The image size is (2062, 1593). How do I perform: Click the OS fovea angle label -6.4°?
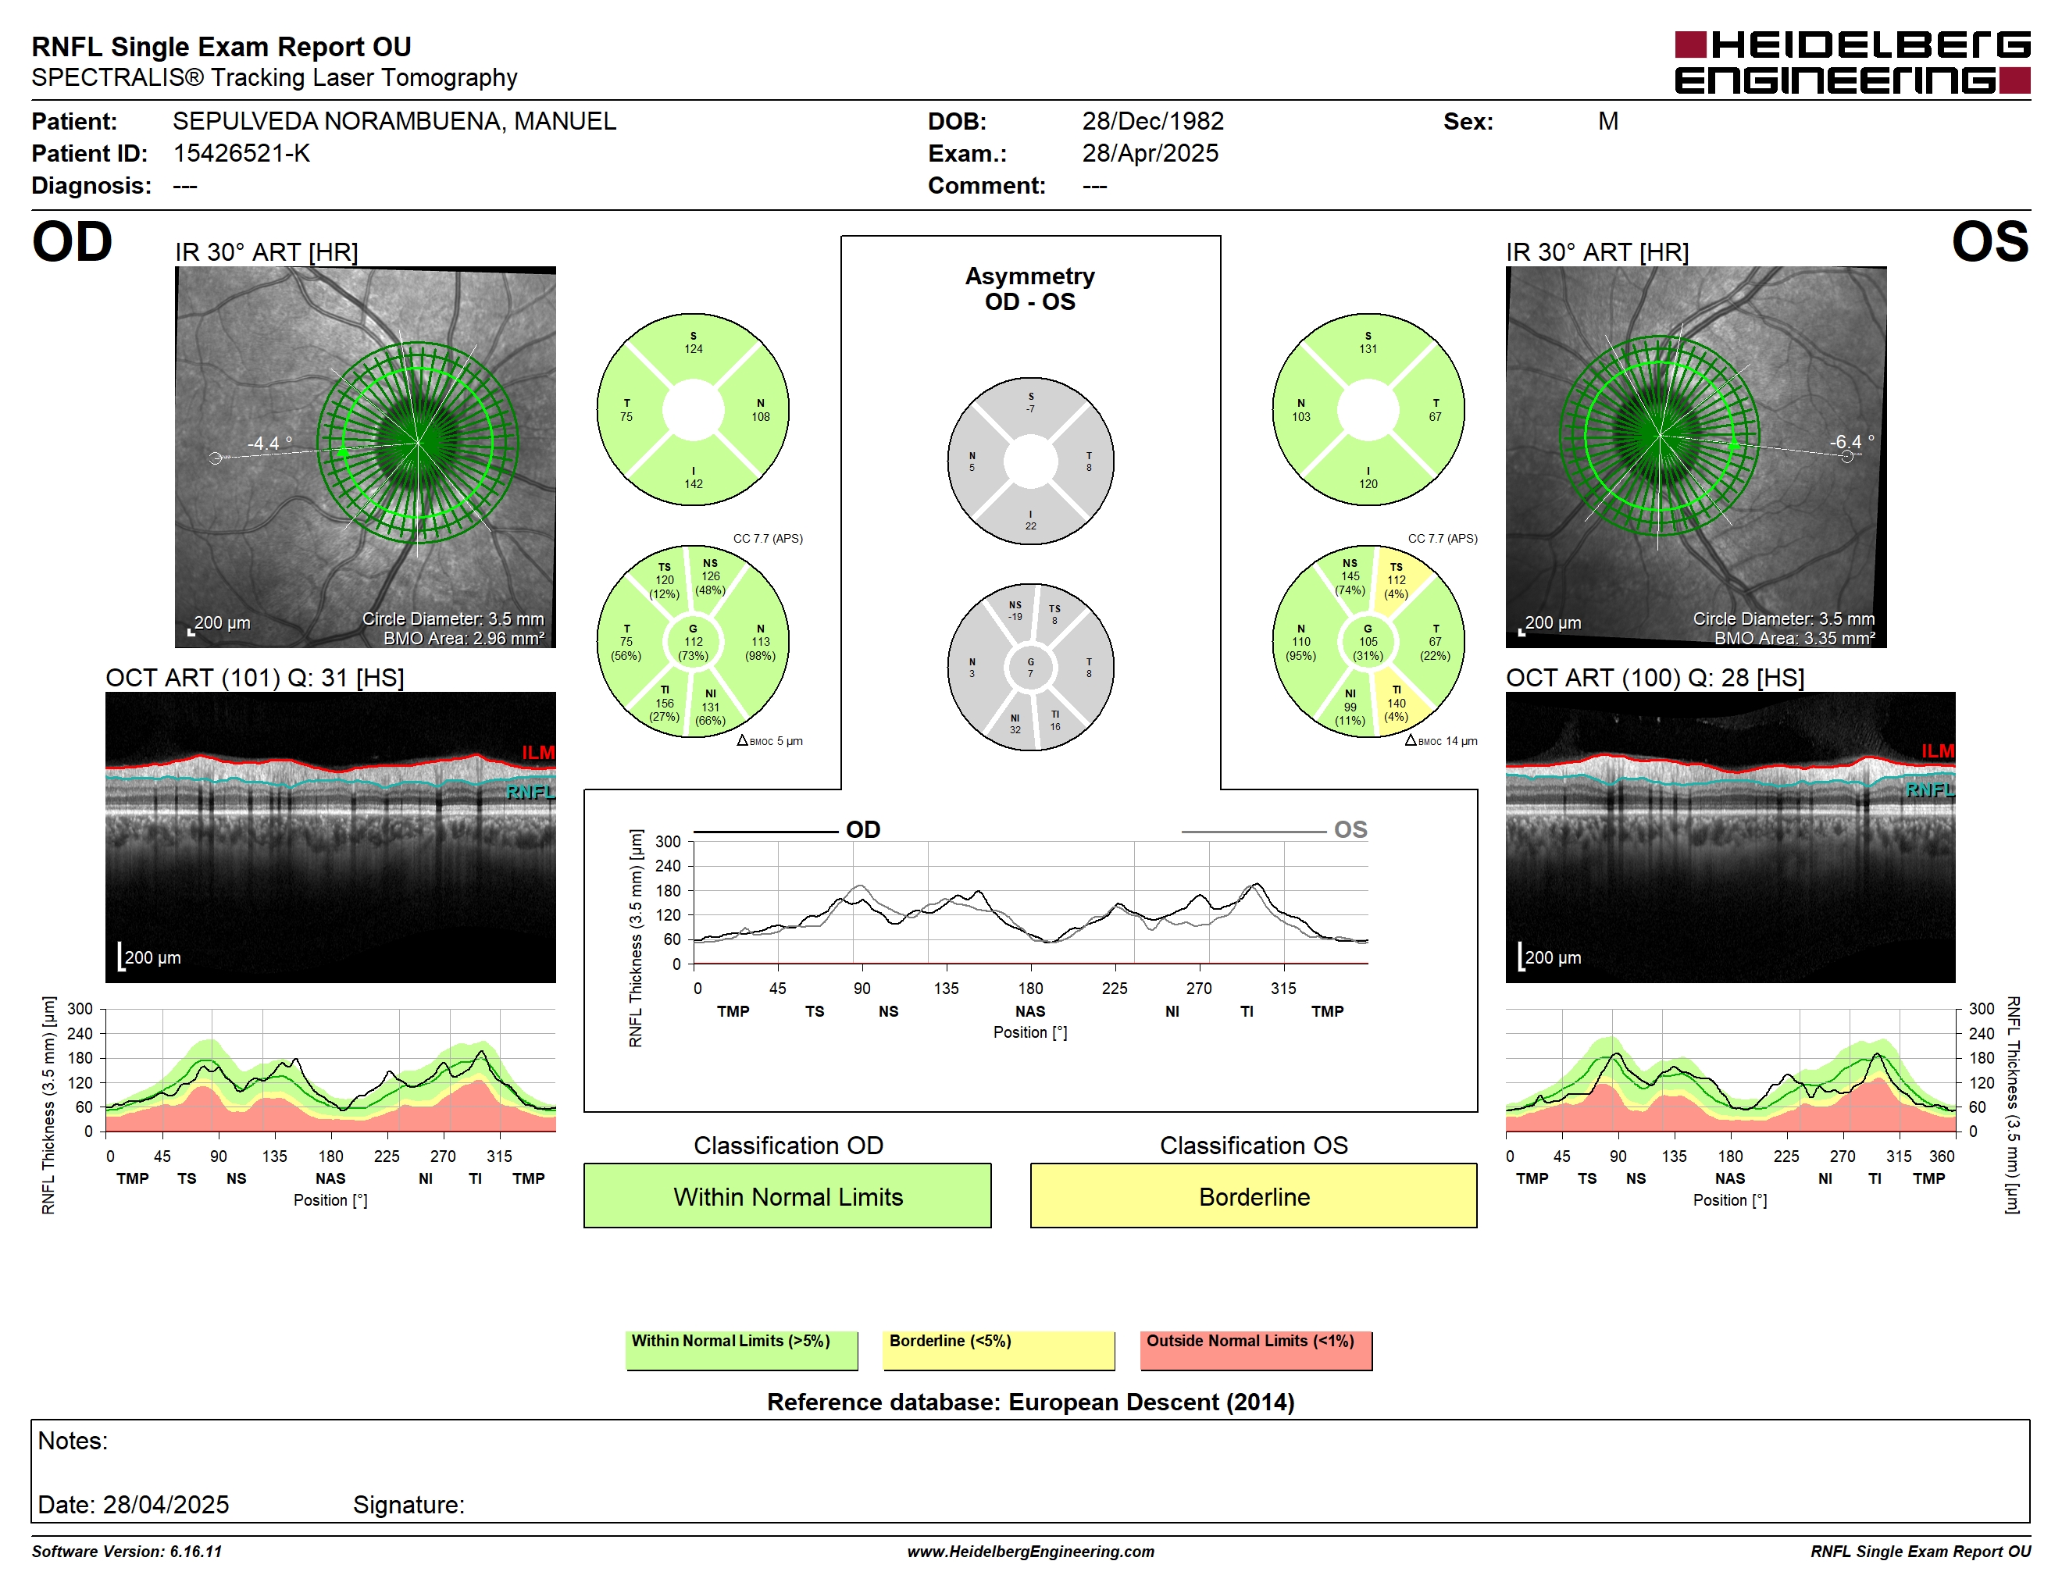coord(1851,440)
